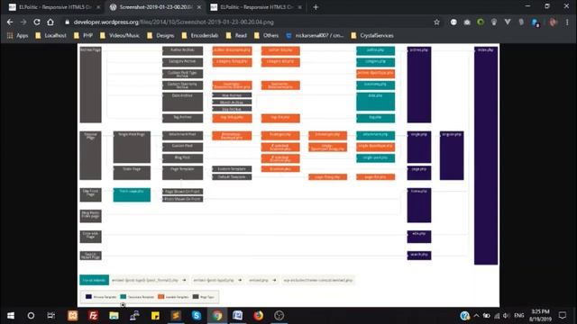The image size is (577, 324).
Task: Open Cortana search circle
Action: 31,316
